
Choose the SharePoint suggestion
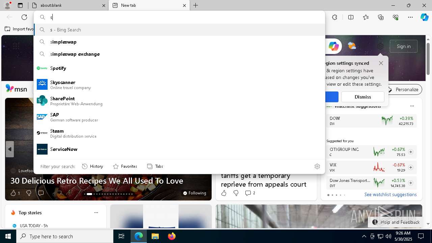point(179,101)
